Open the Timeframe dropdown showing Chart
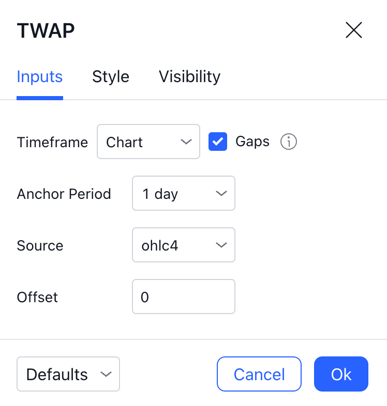Viewport: 387px width, 406px height. (x=148, y=142)
